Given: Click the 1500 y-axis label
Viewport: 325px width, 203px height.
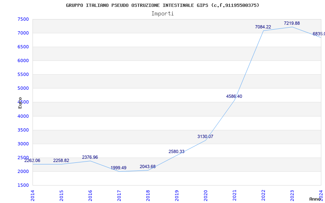Looking at the screenshot, I should pos(23,185).
